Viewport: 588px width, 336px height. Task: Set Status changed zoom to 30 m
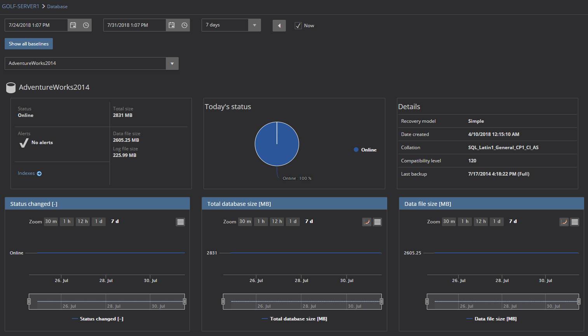[51, 221]
